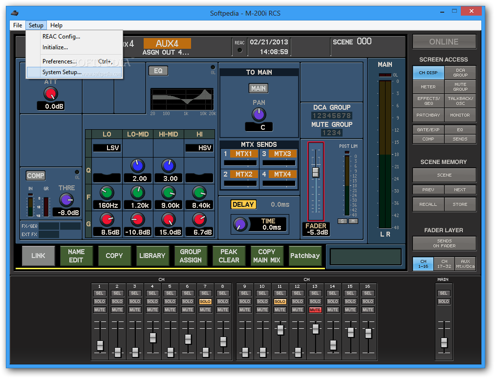495x378 pixels.
Task: Open the TALKBACK/OSC screen
Action: (460, 101)
